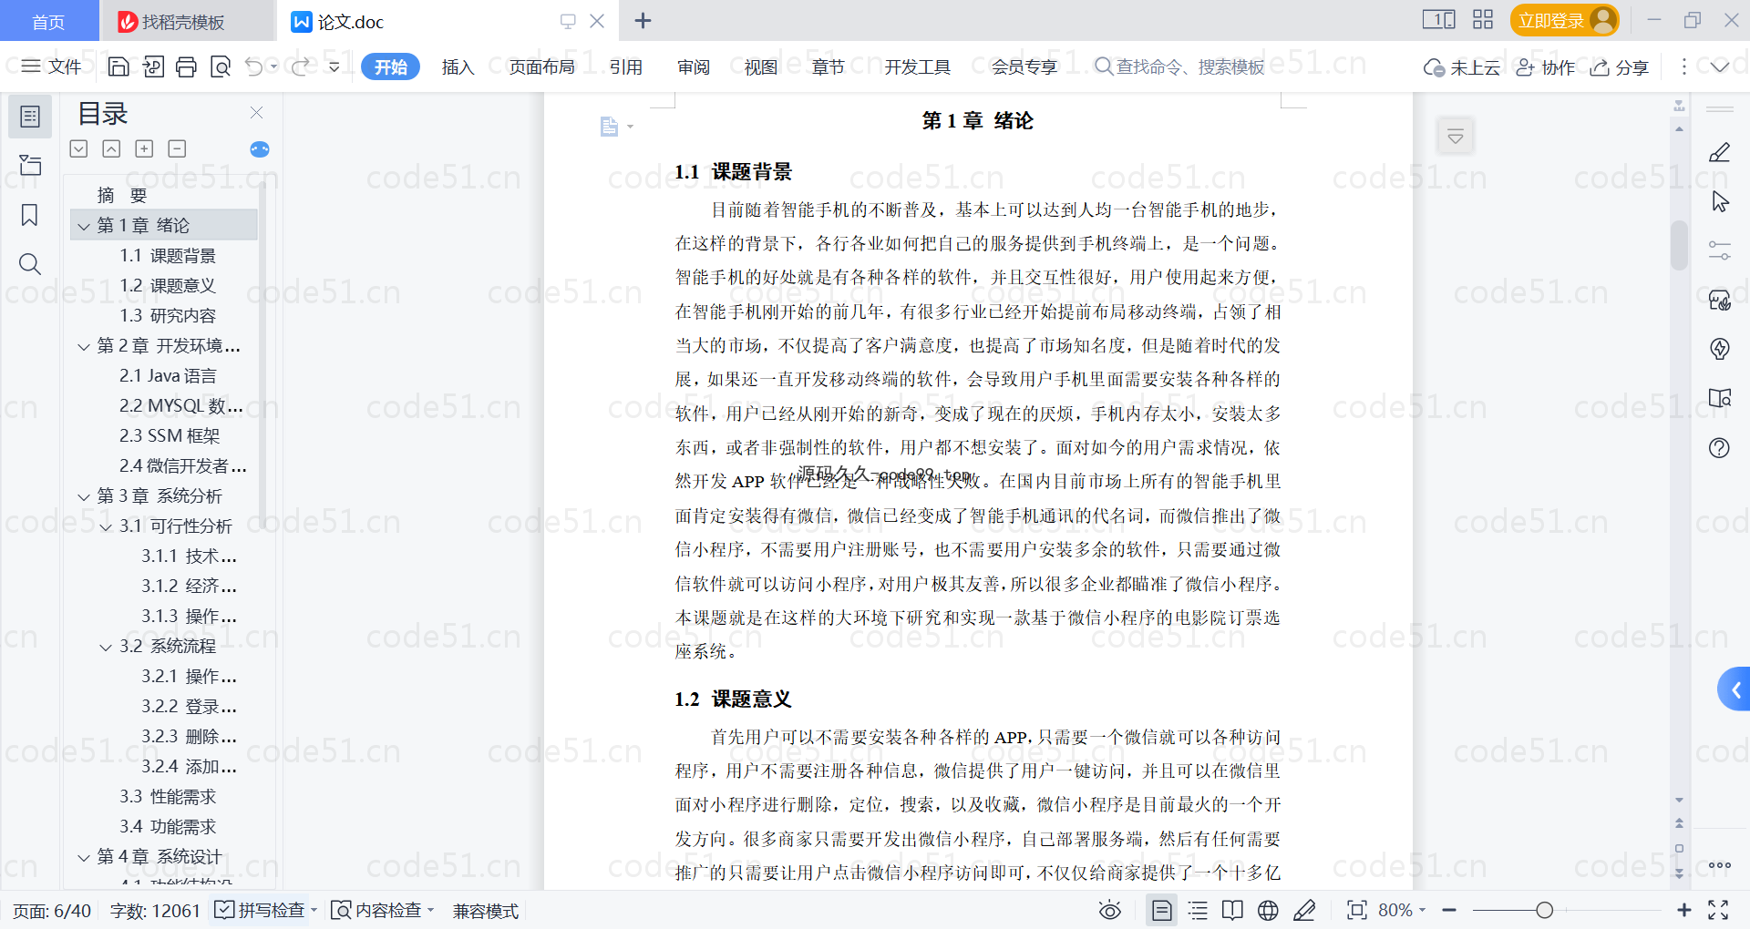Open the help question mark icon
The height and width of the screenshot is (929, 1750).
click(1720, 447)
